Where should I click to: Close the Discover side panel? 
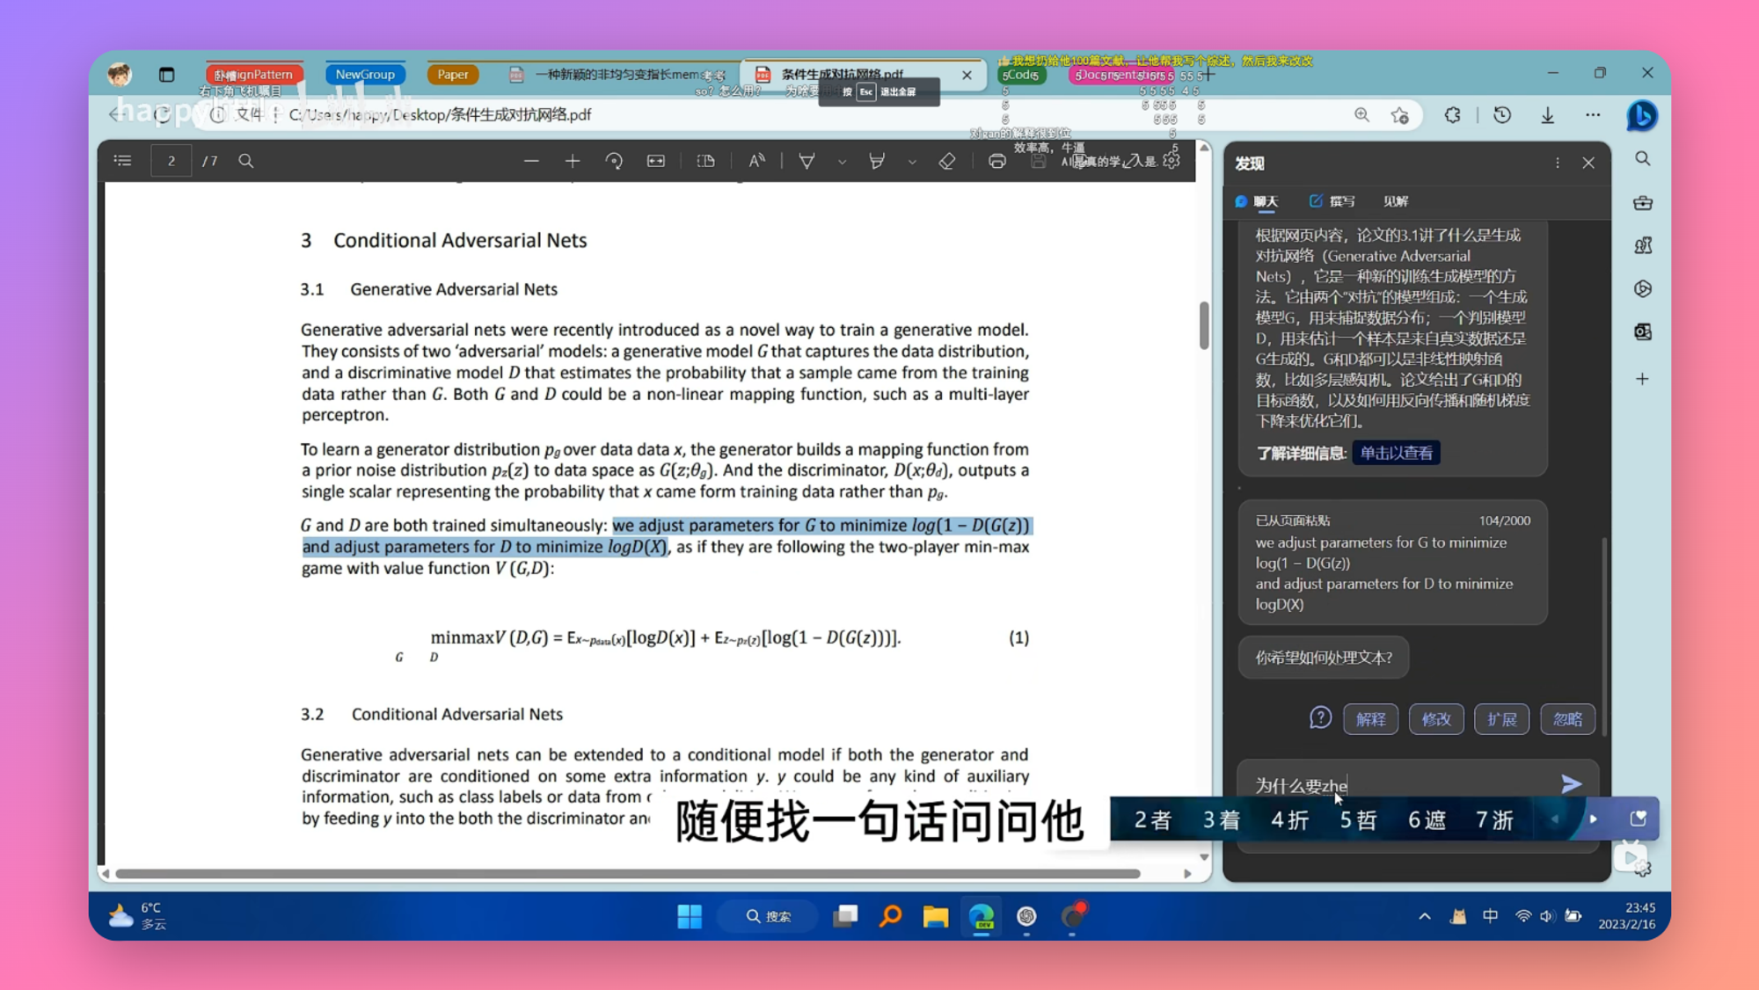(x=1588, y=163)
